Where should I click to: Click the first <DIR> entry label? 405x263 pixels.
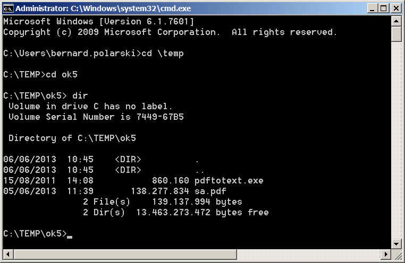(128, 159)
